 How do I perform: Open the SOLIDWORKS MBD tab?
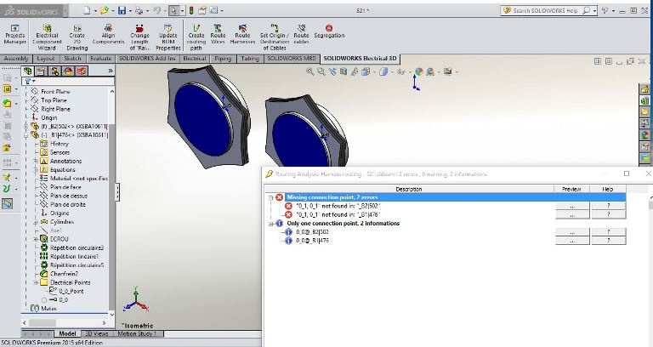click(292, 59)
